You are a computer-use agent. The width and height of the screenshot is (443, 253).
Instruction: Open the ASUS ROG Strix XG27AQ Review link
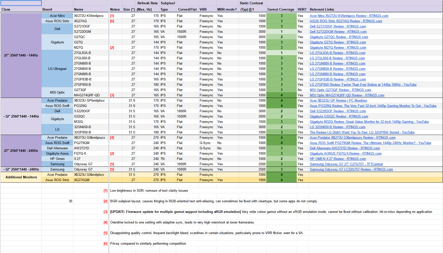[x=346, y=21]
